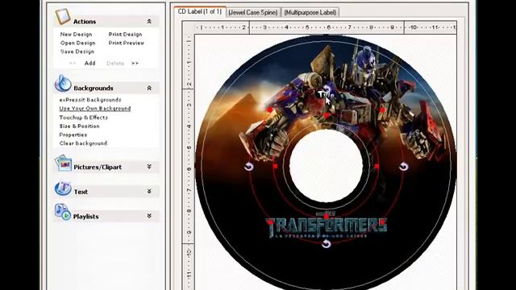Switch to the CD Label (1 of 1) tab
Viewport: 516px width, 290px height.
200,11
